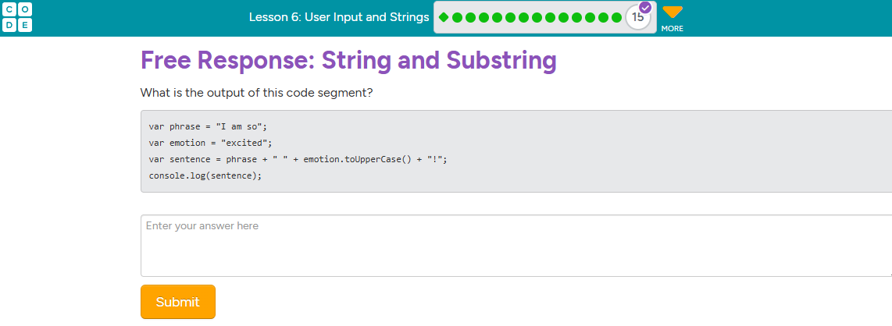
Task: Open the Lesson 6: User Input and Strings title
Action: click(339, 17)
